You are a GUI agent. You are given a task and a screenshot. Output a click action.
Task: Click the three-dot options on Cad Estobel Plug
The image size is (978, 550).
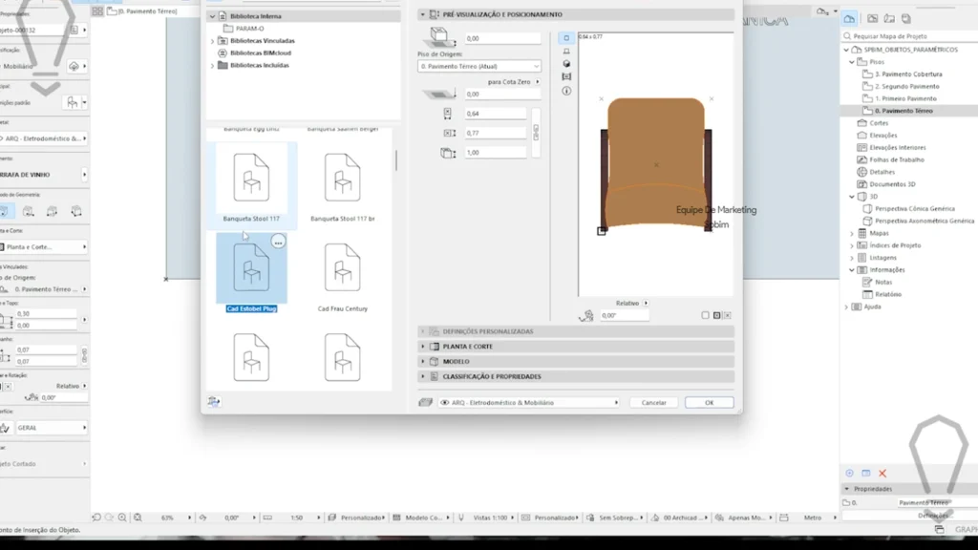click(x=278, y=243)
